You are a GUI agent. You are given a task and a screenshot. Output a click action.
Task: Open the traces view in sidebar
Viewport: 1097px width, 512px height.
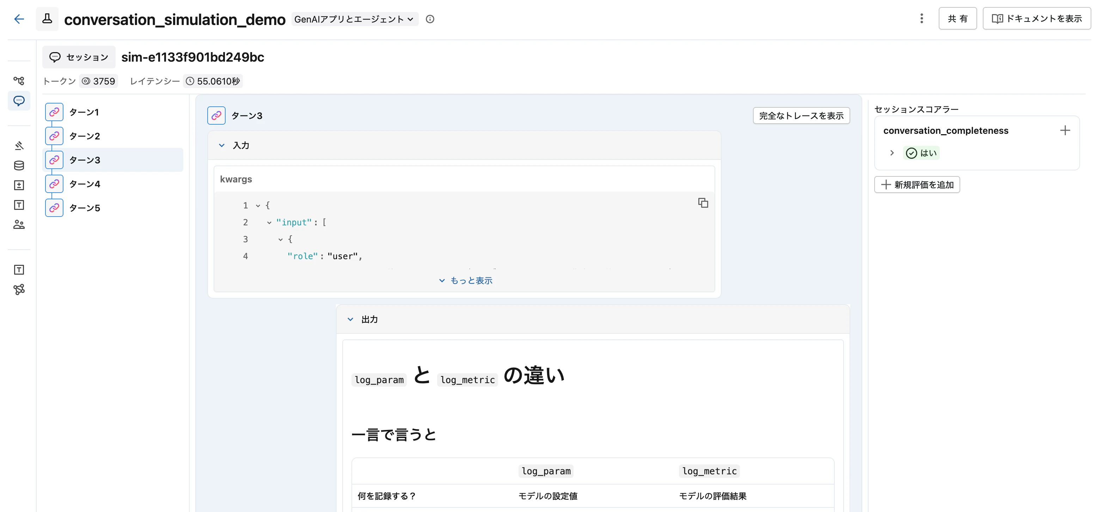pos(19,81)
